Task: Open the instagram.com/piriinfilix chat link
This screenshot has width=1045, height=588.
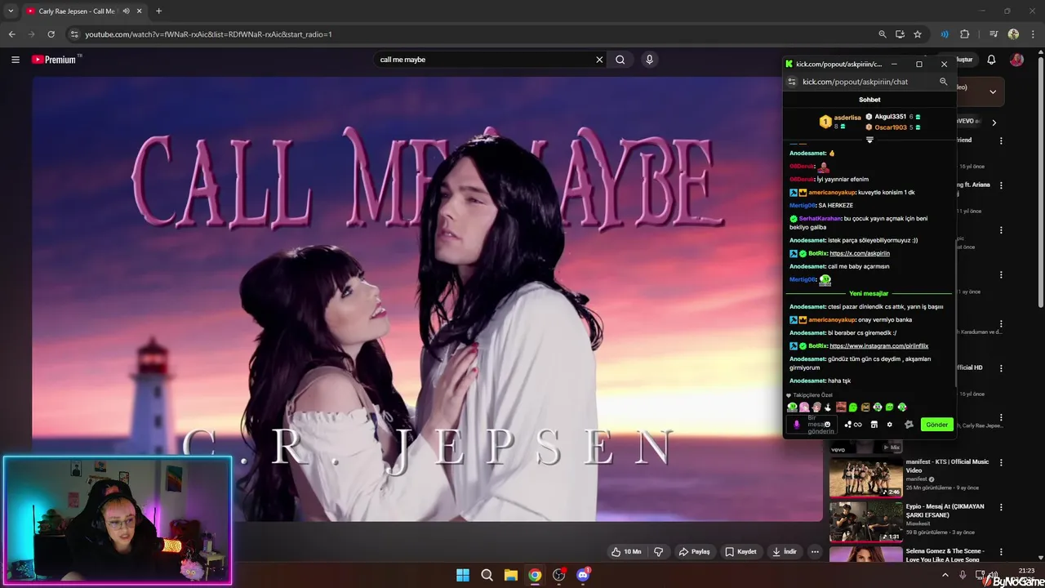Action: 878,346
